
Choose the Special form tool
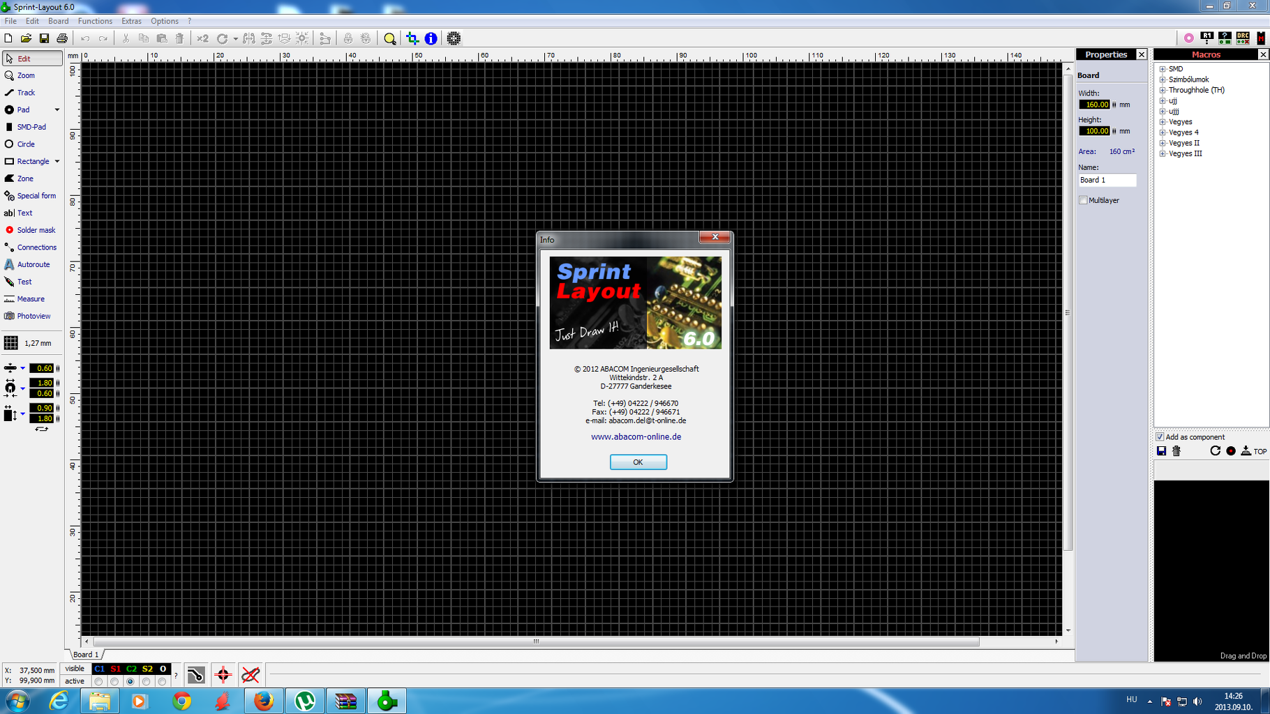point(32,196)
